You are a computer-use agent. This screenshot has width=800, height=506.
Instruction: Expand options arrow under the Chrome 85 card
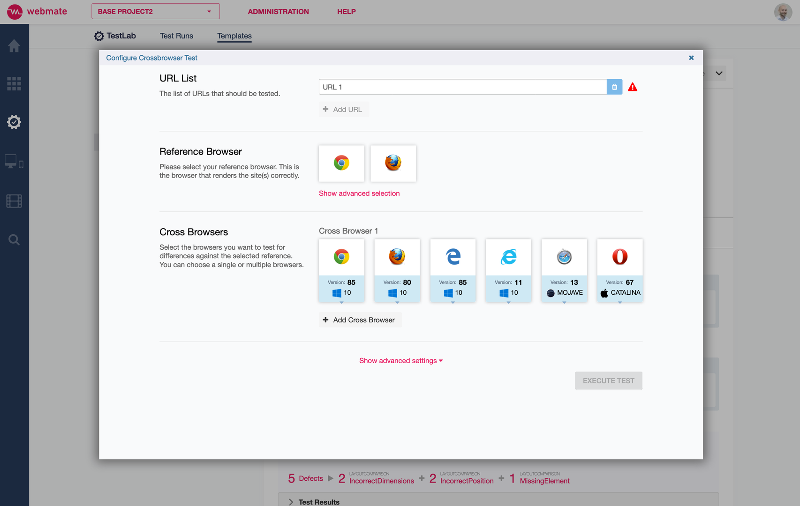[x=341, y=303]
